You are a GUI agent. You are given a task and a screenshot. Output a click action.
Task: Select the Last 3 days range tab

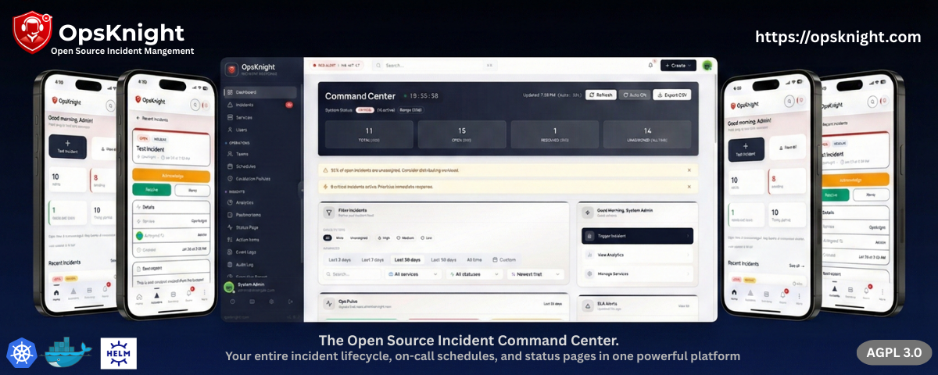click(x=341, y=259)
